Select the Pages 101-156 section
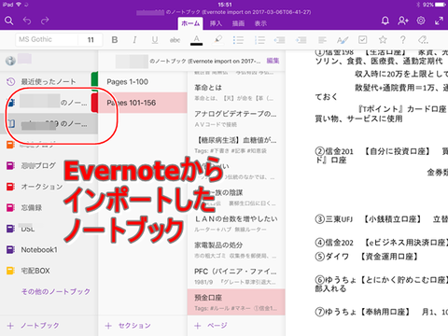 pos(143,103)
